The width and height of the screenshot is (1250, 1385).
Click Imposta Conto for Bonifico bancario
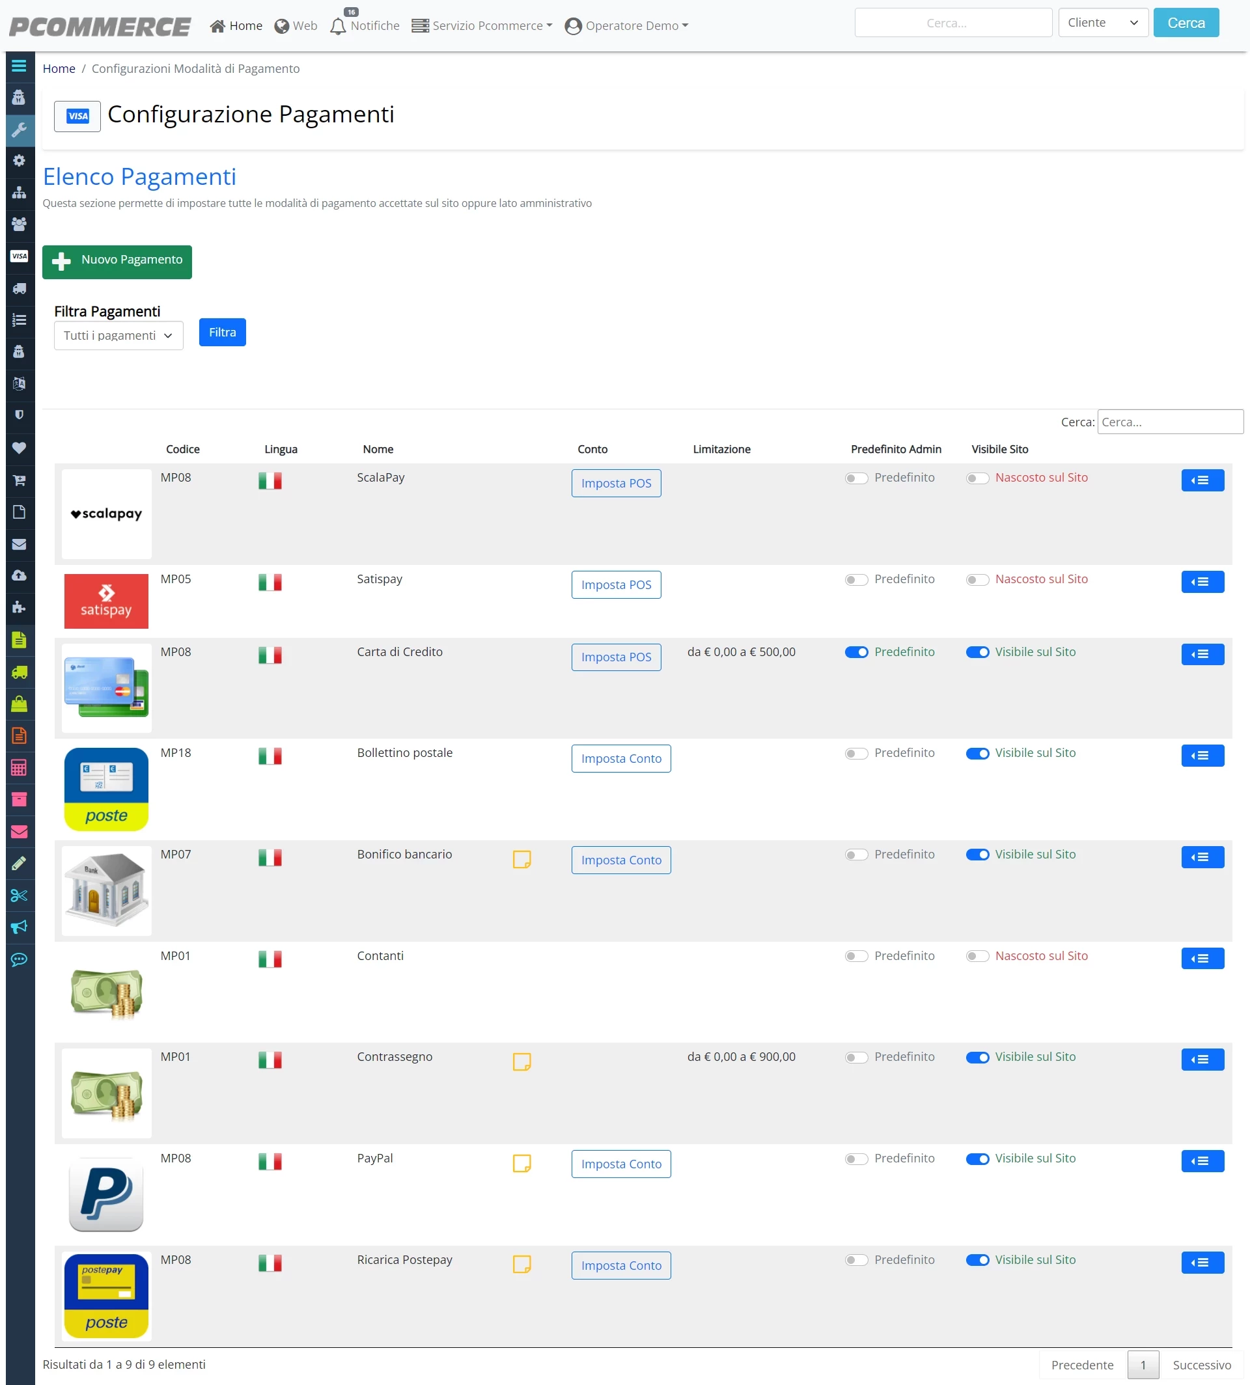click(621, 860)
